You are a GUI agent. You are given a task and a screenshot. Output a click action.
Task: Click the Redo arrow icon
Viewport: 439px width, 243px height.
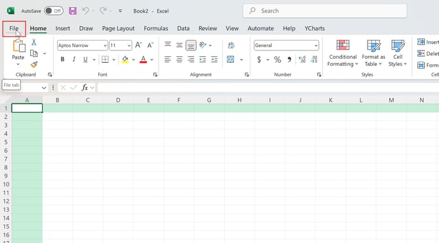[x=103, y=11]
